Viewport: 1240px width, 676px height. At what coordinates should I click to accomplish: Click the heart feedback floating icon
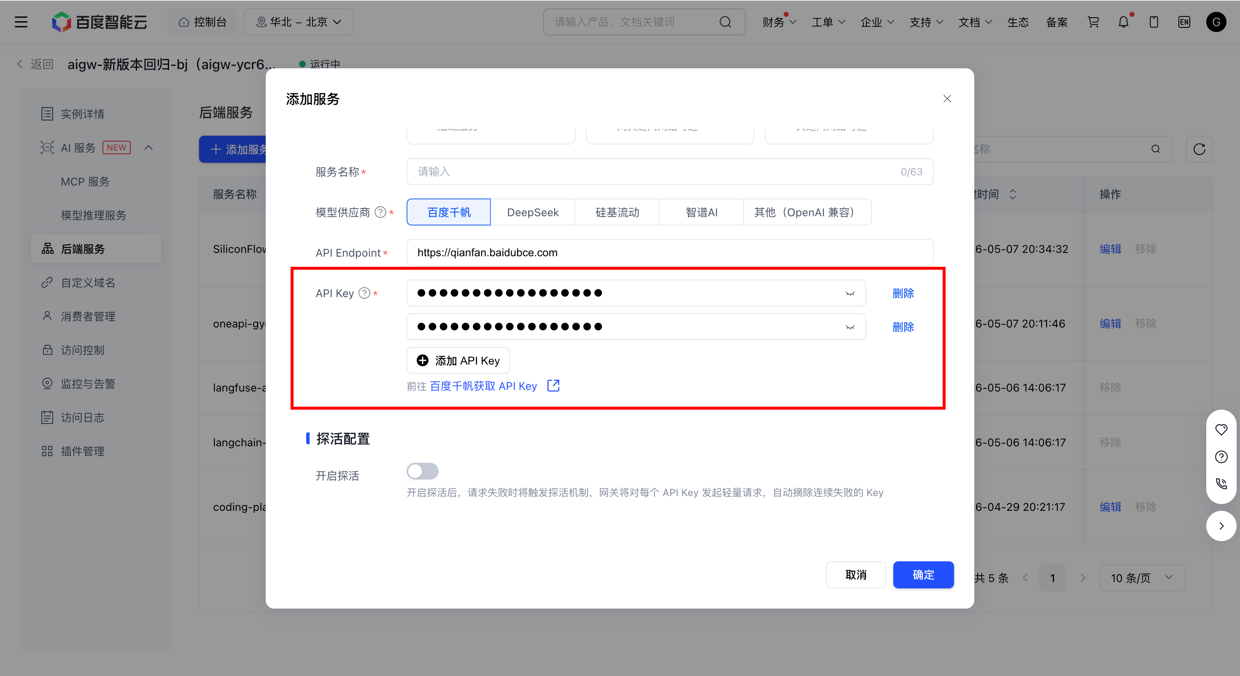(1221, 429)
